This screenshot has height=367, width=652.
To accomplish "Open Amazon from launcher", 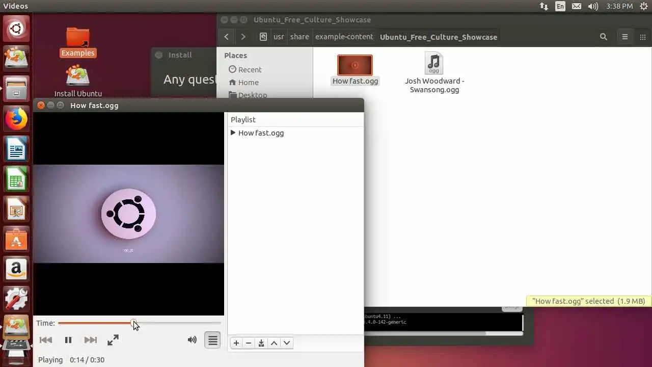I will (x=16, y=270).
